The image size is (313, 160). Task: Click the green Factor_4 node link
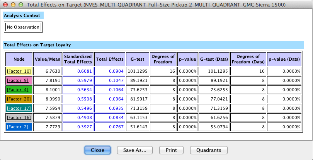tap(19, 90)
